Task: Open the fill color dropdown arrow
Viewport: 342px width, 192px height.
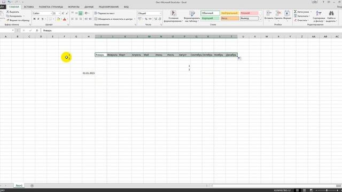Action: [61, 19]
